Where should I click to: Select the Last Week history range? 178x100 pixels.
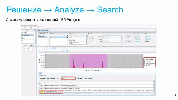(148, 38)
